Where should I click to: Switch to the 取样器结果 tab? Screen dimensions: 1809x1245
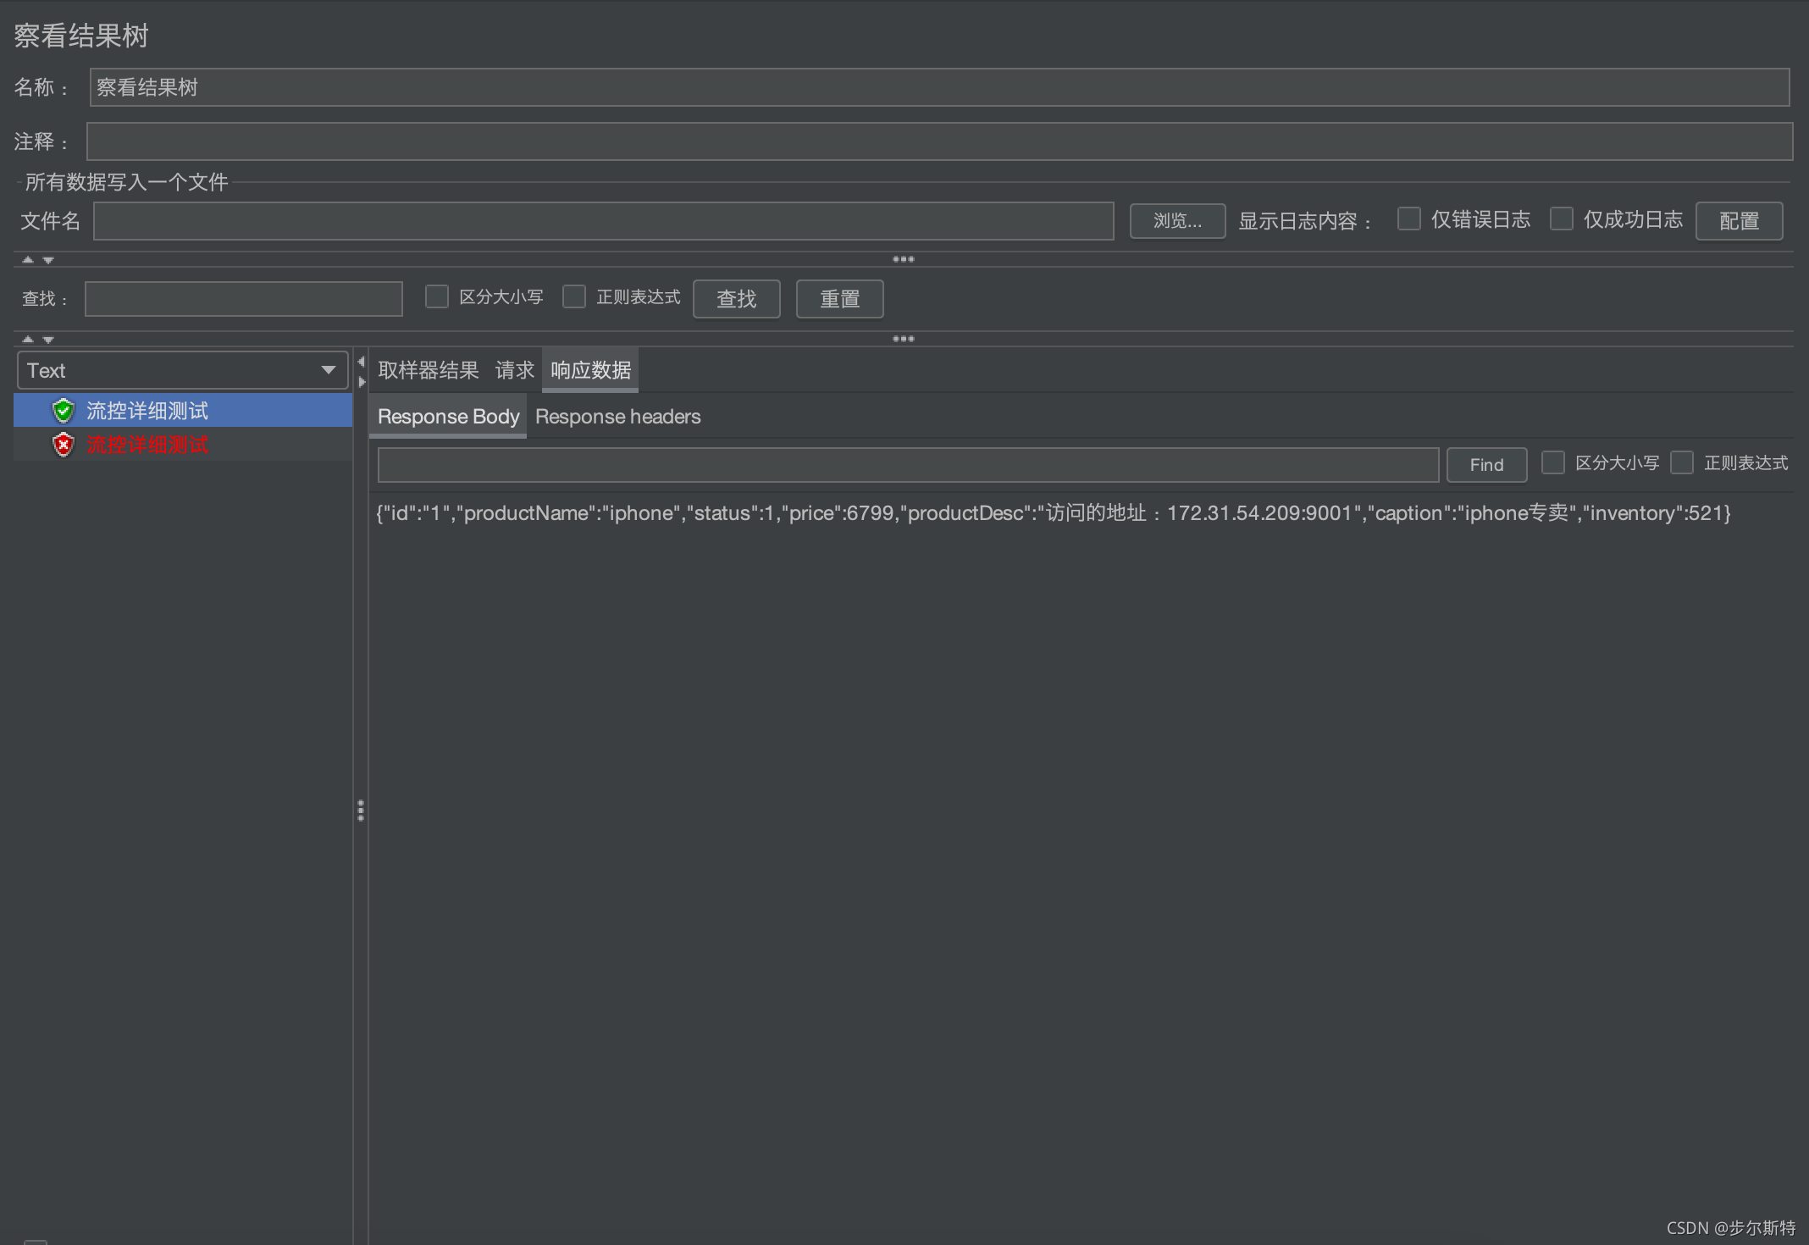pyautogui.click(x=428, y=370)
